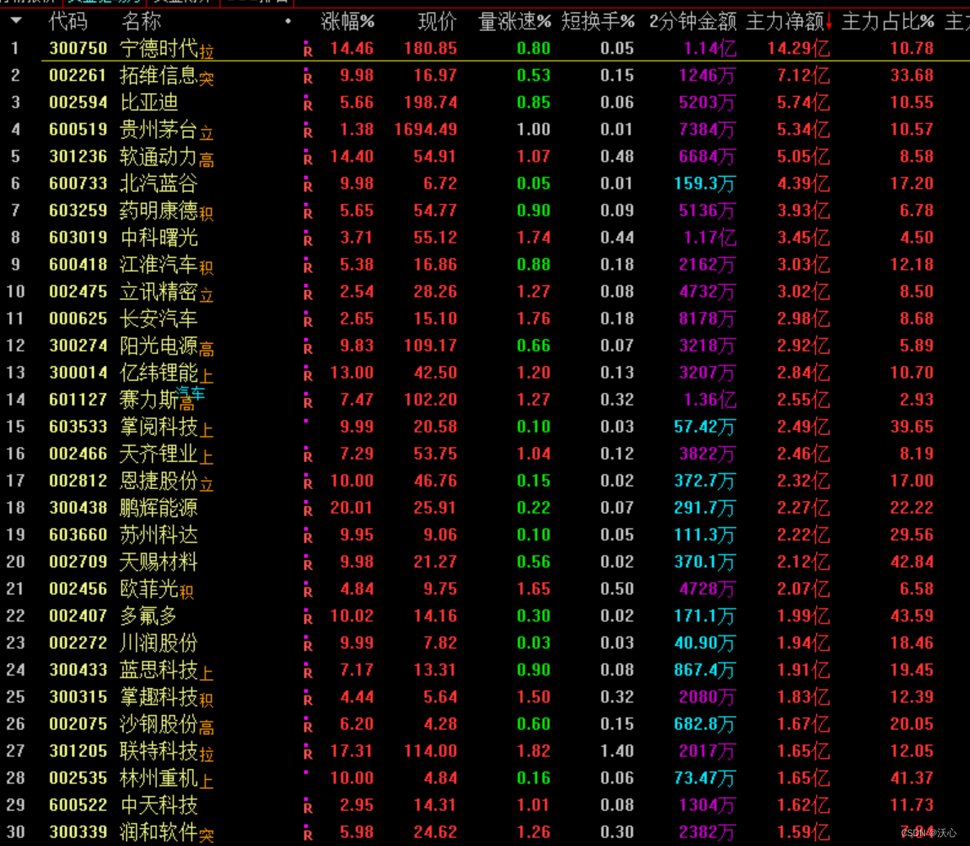Select stock code 603019
Image resolution: width=970 pixels, height=846 pixels.
[x=78, y=238]
